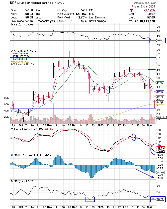Click the SCTR (ETF) value 16.4
Screen dimensions: 167x209
(x=84, y=21)
